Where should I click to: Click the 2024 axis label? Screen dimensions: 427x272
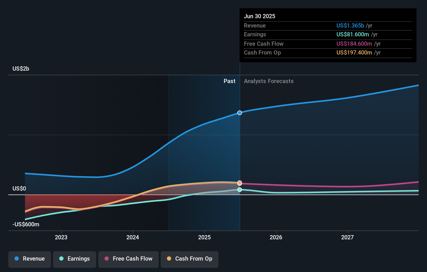[133, 237]
